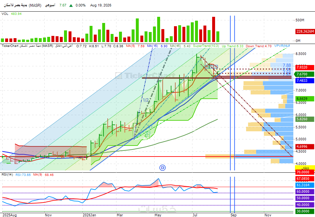Click the red 67.0850 RSI tag

[x=305, y=179]
